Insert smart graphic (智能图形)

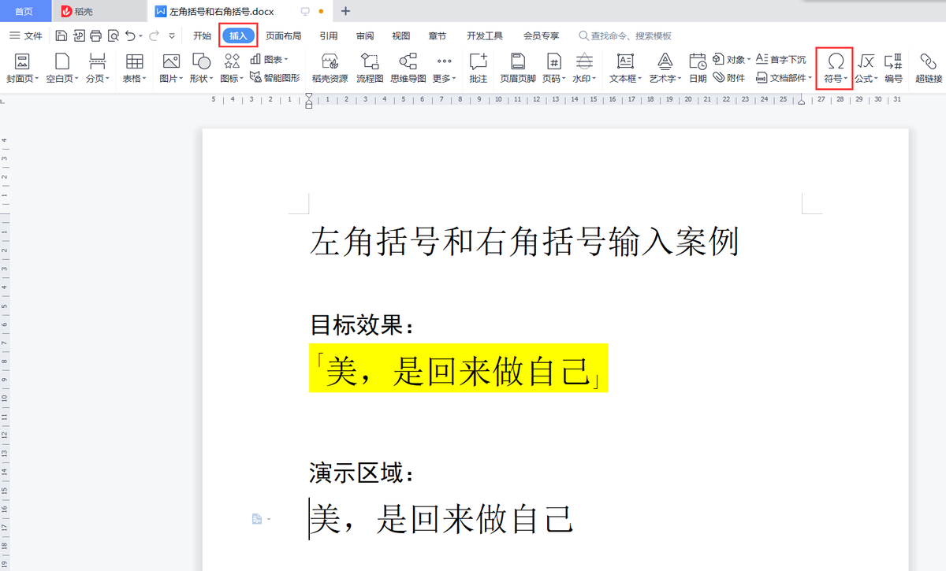click(274, 77)
